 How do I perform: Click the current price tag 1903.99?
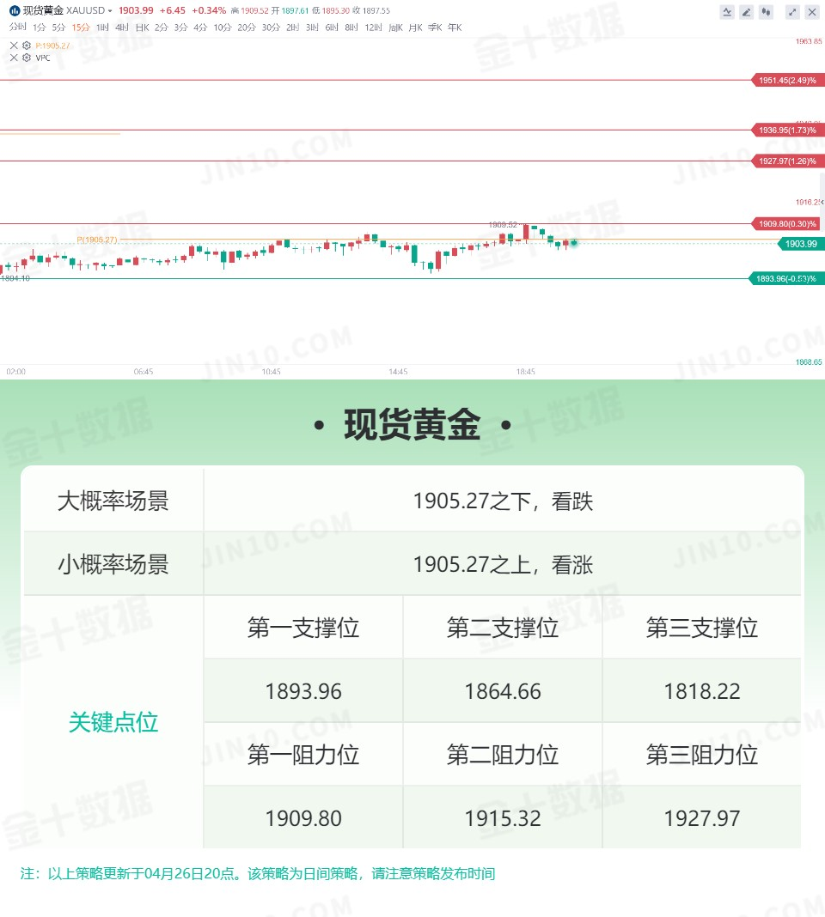801,244
